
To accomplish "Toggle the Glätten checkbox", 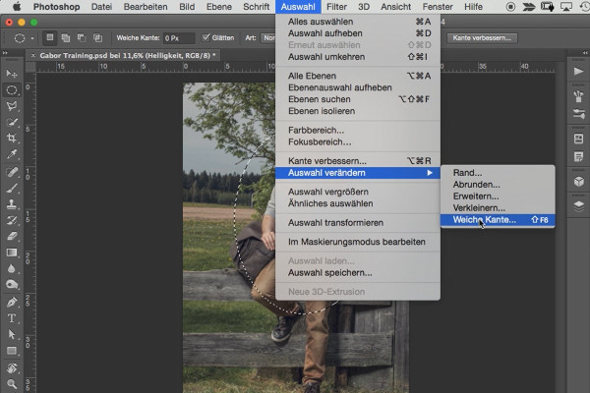I will pos(206,37).
